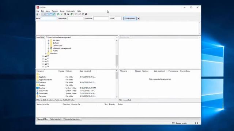Select the Contacts folder row
The height and width of the screenshot is (131, 234).
point(76,83)
